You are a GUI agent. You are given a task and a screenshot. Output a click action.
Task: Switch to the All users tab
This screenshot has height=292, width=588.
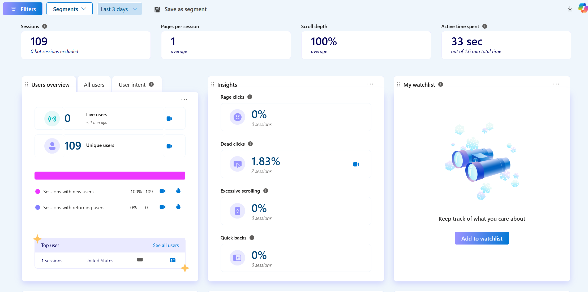pos(94,85)
